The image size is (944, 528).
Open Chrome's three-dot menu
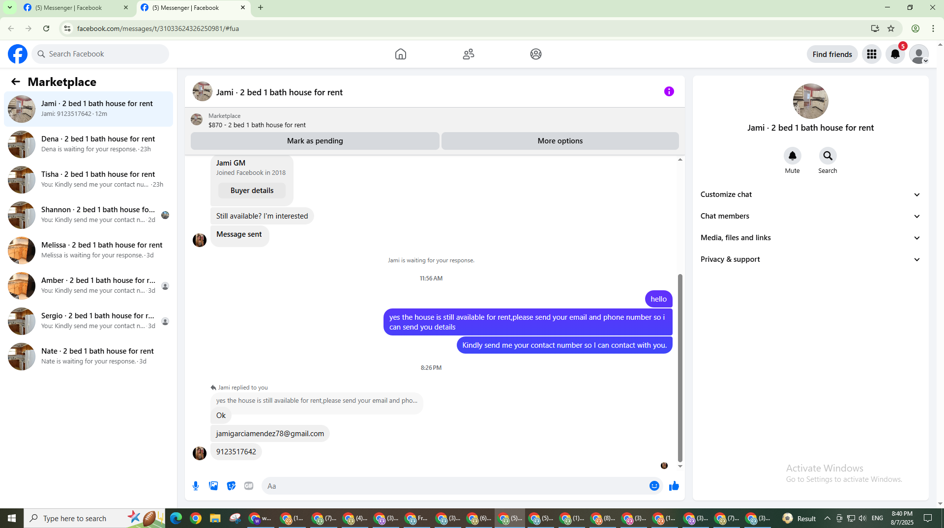click(933, 28)
